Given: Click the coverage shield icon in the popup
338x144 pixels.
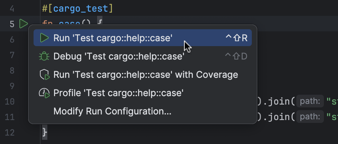Looking at the screenshot, I should click(44, 75).
